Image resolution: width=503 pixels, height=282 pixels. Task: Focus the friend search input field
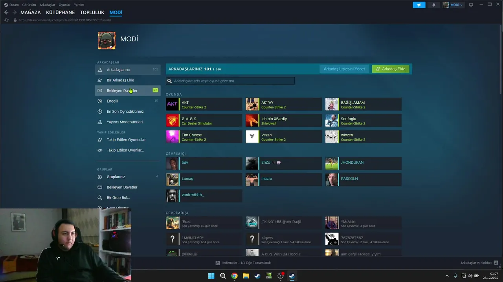[230, 81]
